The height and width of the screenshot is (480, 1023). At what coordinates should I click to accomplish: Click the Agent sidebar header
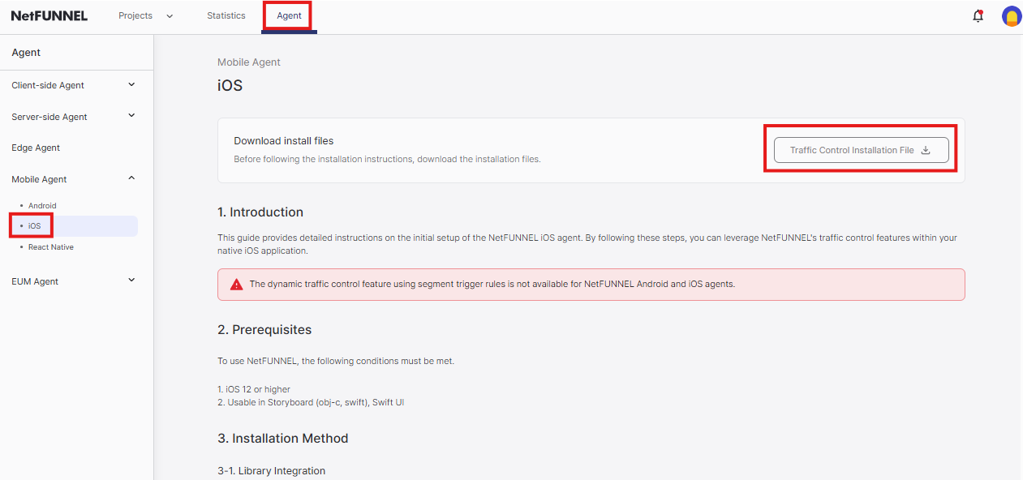(26, 52)
